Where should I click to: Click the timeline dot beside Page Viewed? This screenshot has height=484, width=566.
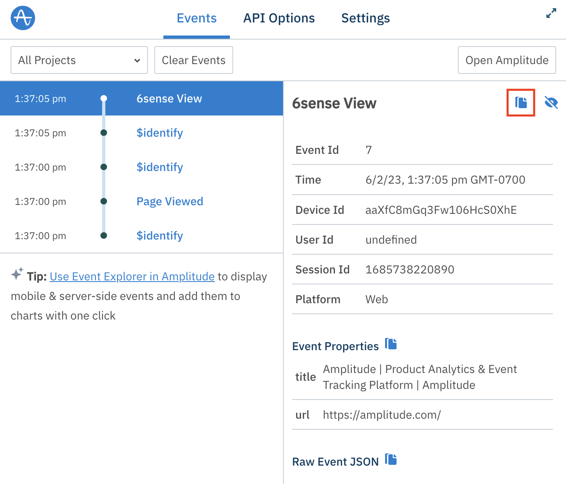coord(104,201)
